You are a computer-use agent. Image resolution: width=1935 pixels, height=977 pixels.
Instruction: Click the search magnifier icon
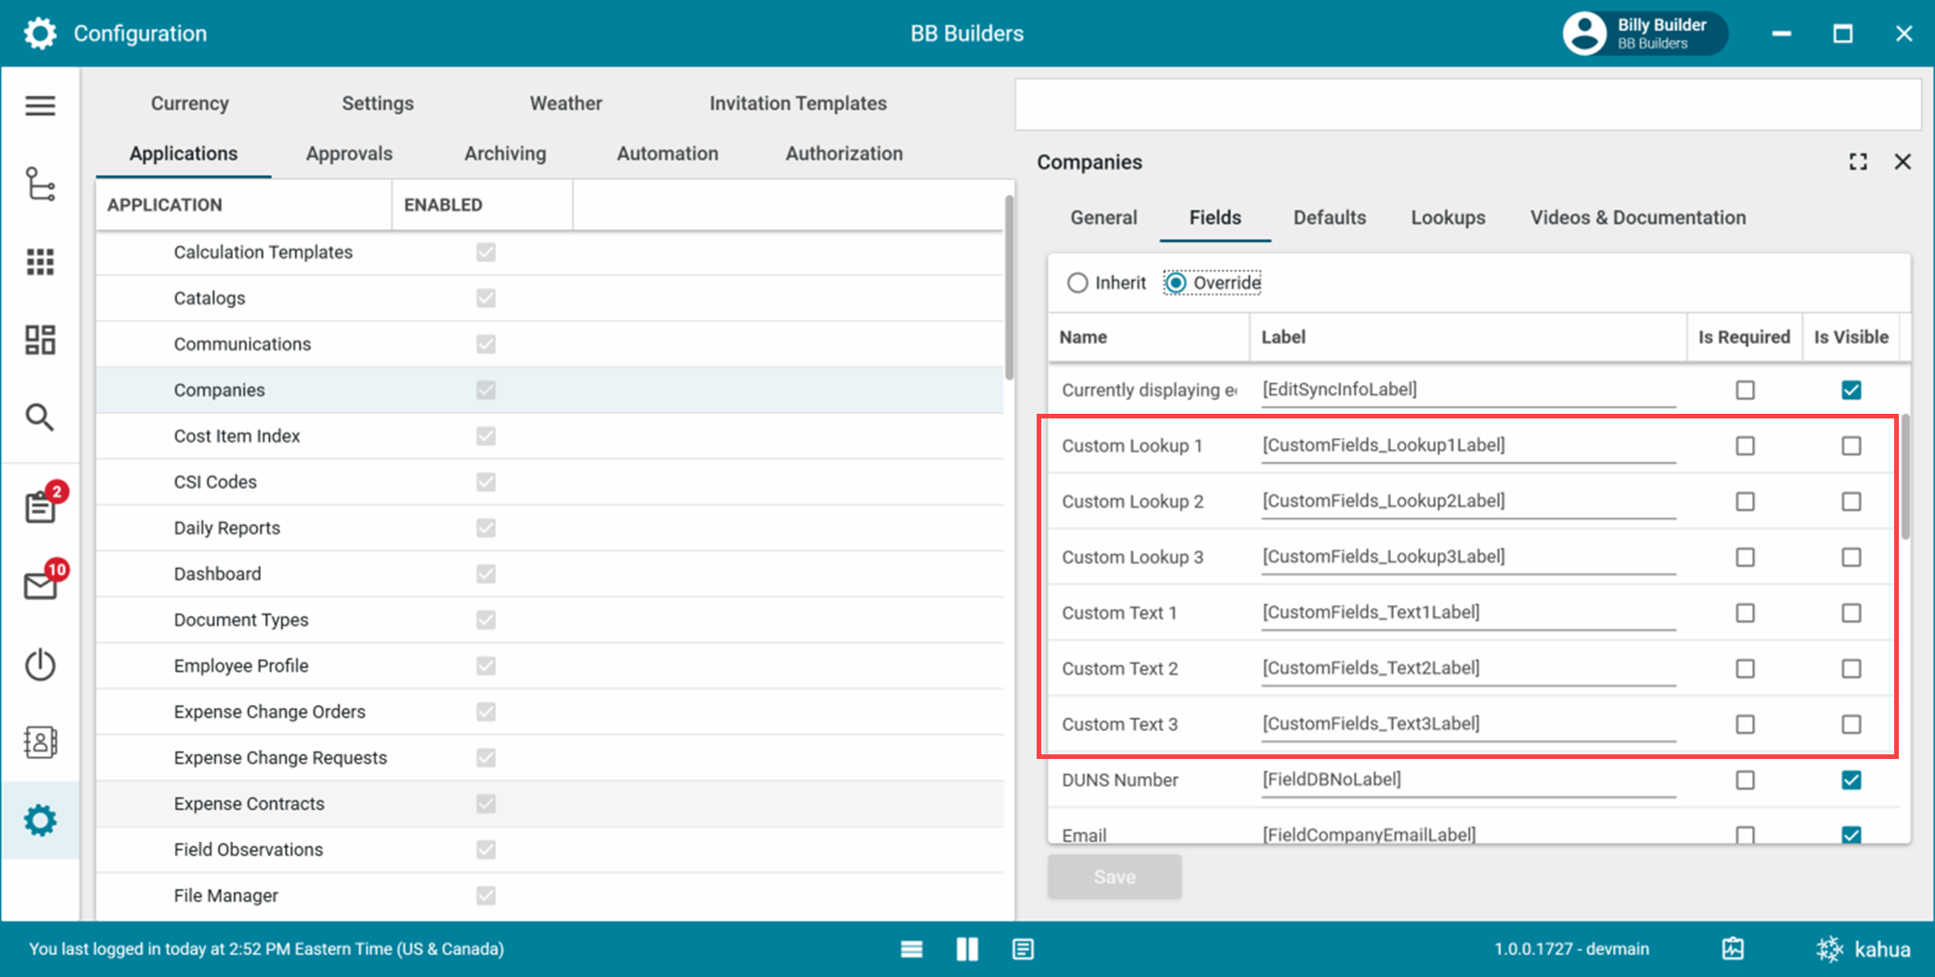(40, 418)
